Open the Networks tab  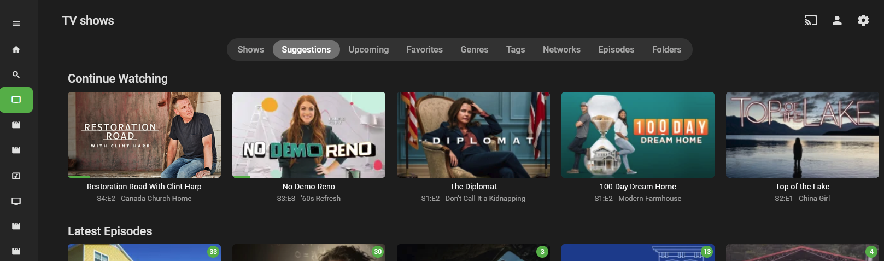tap(561, 50)
